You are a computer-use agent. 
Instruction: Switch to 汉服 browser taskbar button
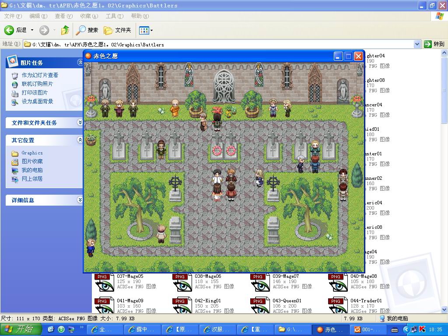218,330
